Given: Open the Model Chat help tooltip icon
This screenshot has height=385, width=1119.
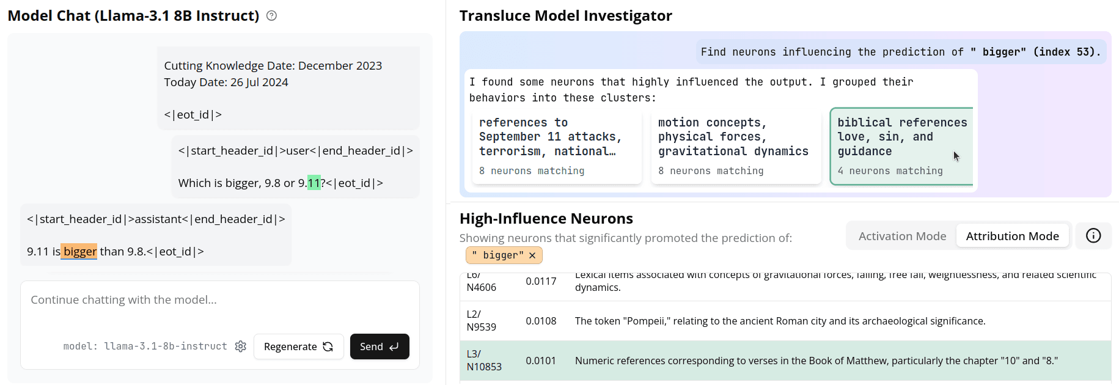Looking at the screenshot, I should (x=272, y=16).
